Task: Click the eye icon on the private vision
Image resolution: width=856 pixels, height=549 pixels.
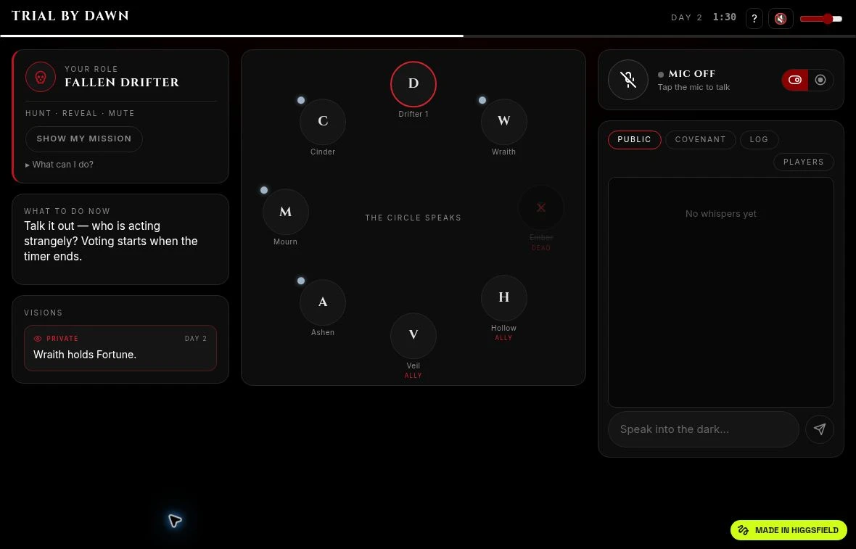Action: (38, 339)
